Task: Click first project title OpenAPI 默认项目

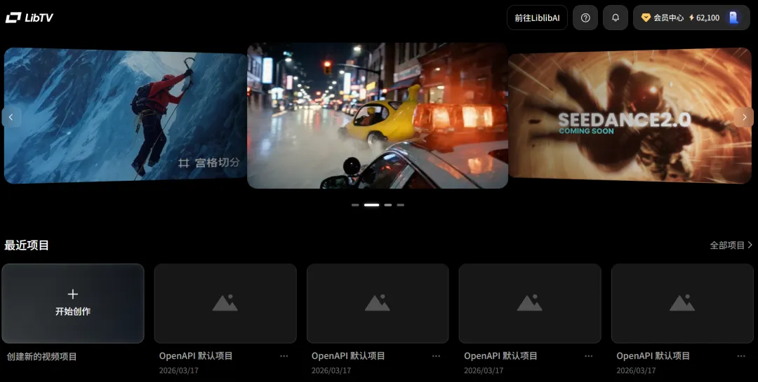Action: pyautogui.click(x=196, y=356)
